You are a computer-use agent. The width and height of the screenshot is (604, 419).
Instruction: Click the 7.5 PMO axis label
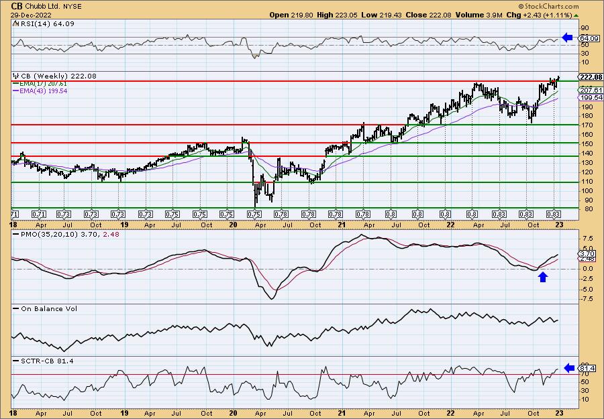[588, 239]
